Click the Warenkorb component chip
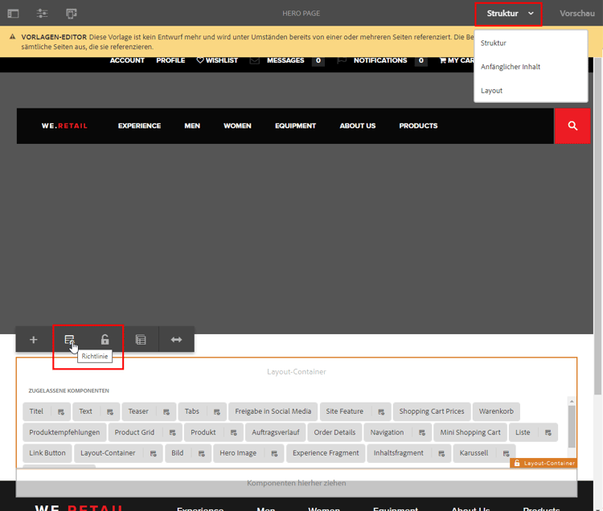The image size is (603, 511). [496, 411]
